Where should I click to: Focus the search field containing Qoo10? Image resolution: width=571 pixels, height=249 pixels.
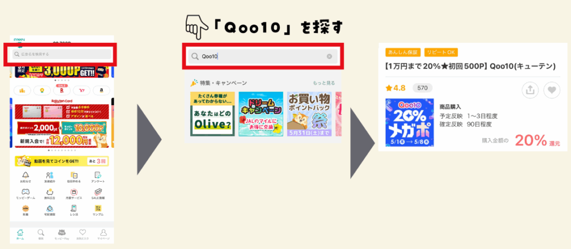(263, 56)
